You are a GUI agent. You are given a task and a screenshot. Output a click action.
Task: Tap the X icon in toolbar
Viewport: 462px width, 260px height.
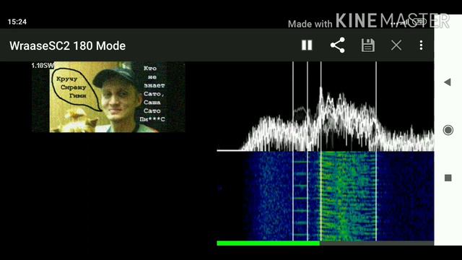tap(396, 45)
